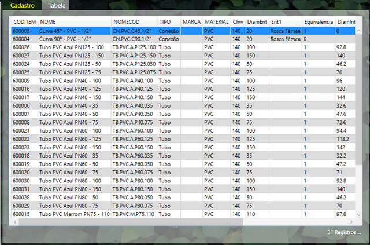Select row Curva 90° - PVC - 1/2"
Screen dimensions: 370x245
pos(73,38)
